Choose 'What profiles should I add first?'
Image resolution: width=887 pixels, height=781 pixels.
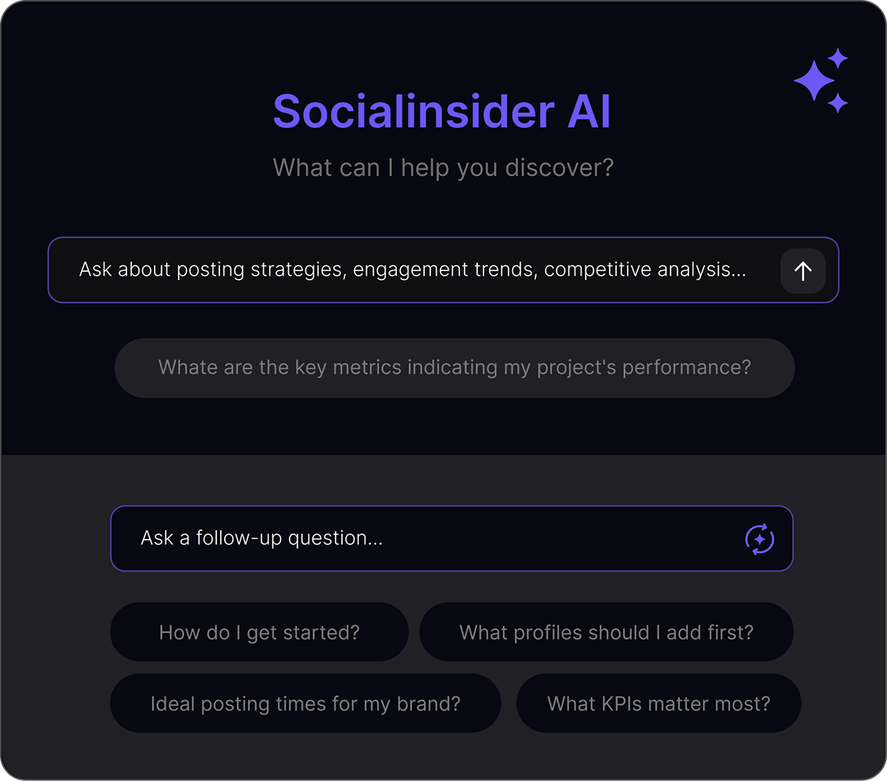pos(607,632)
